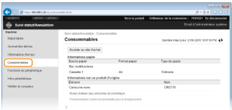Image resolution: width=232 pixels, height=110 pixels.
Task: Minimize the browser window
Action: point(211,7)
